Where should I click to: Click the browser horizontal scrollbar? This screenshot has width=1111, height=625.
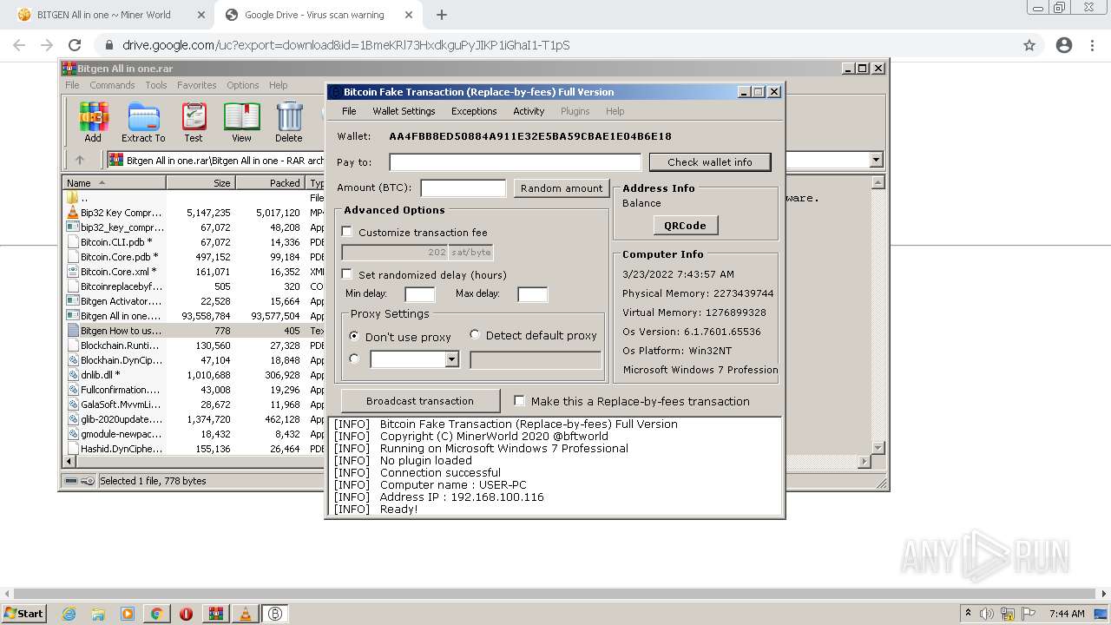pyautogui.click(x=555, y=594)
